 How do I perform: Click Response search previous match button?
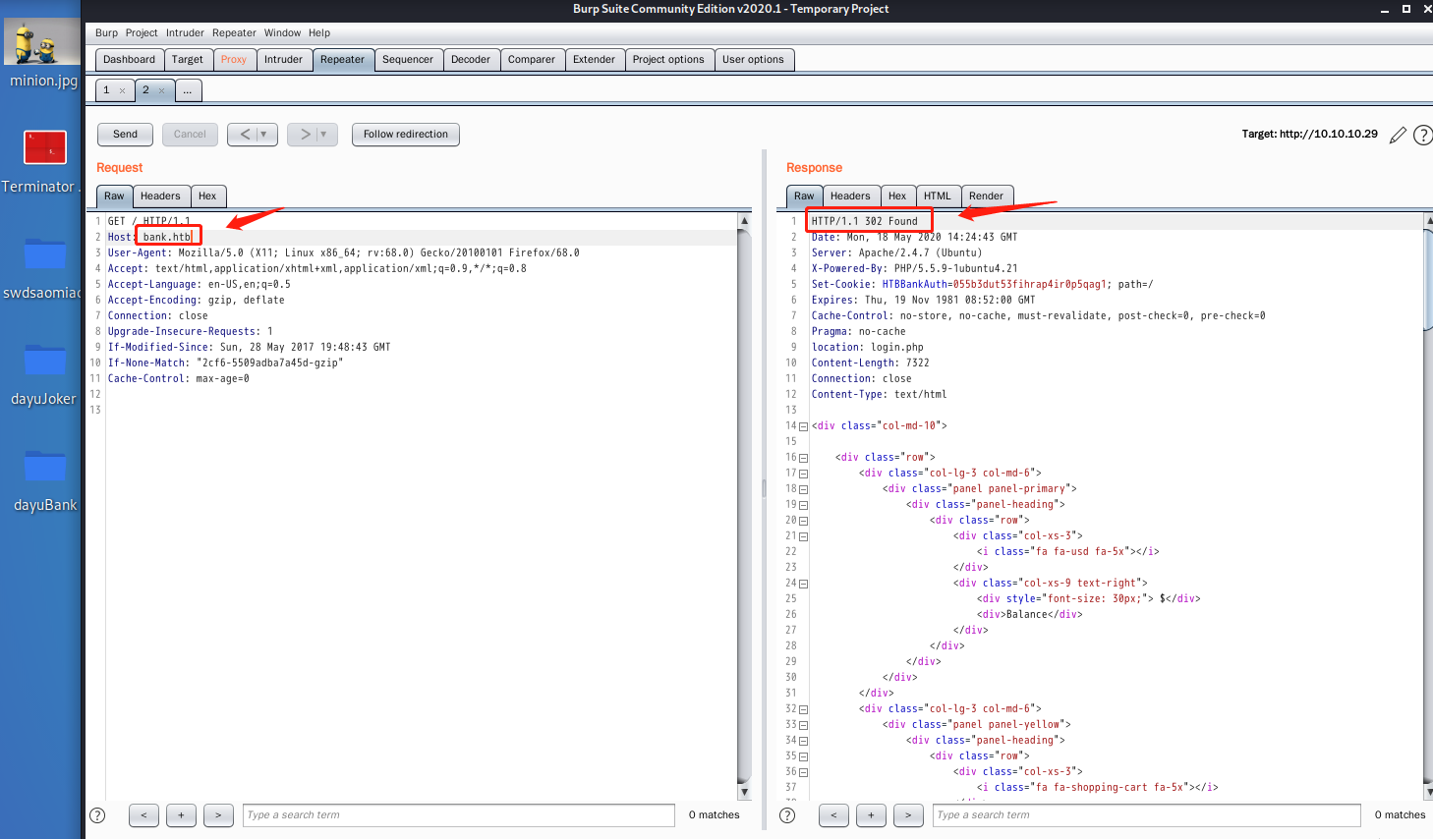pyautogui.click(x=833, y=815)
